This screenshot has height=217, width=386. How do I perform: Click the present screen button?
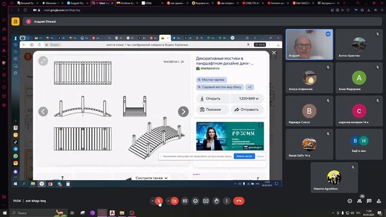(x=206, y=201)
